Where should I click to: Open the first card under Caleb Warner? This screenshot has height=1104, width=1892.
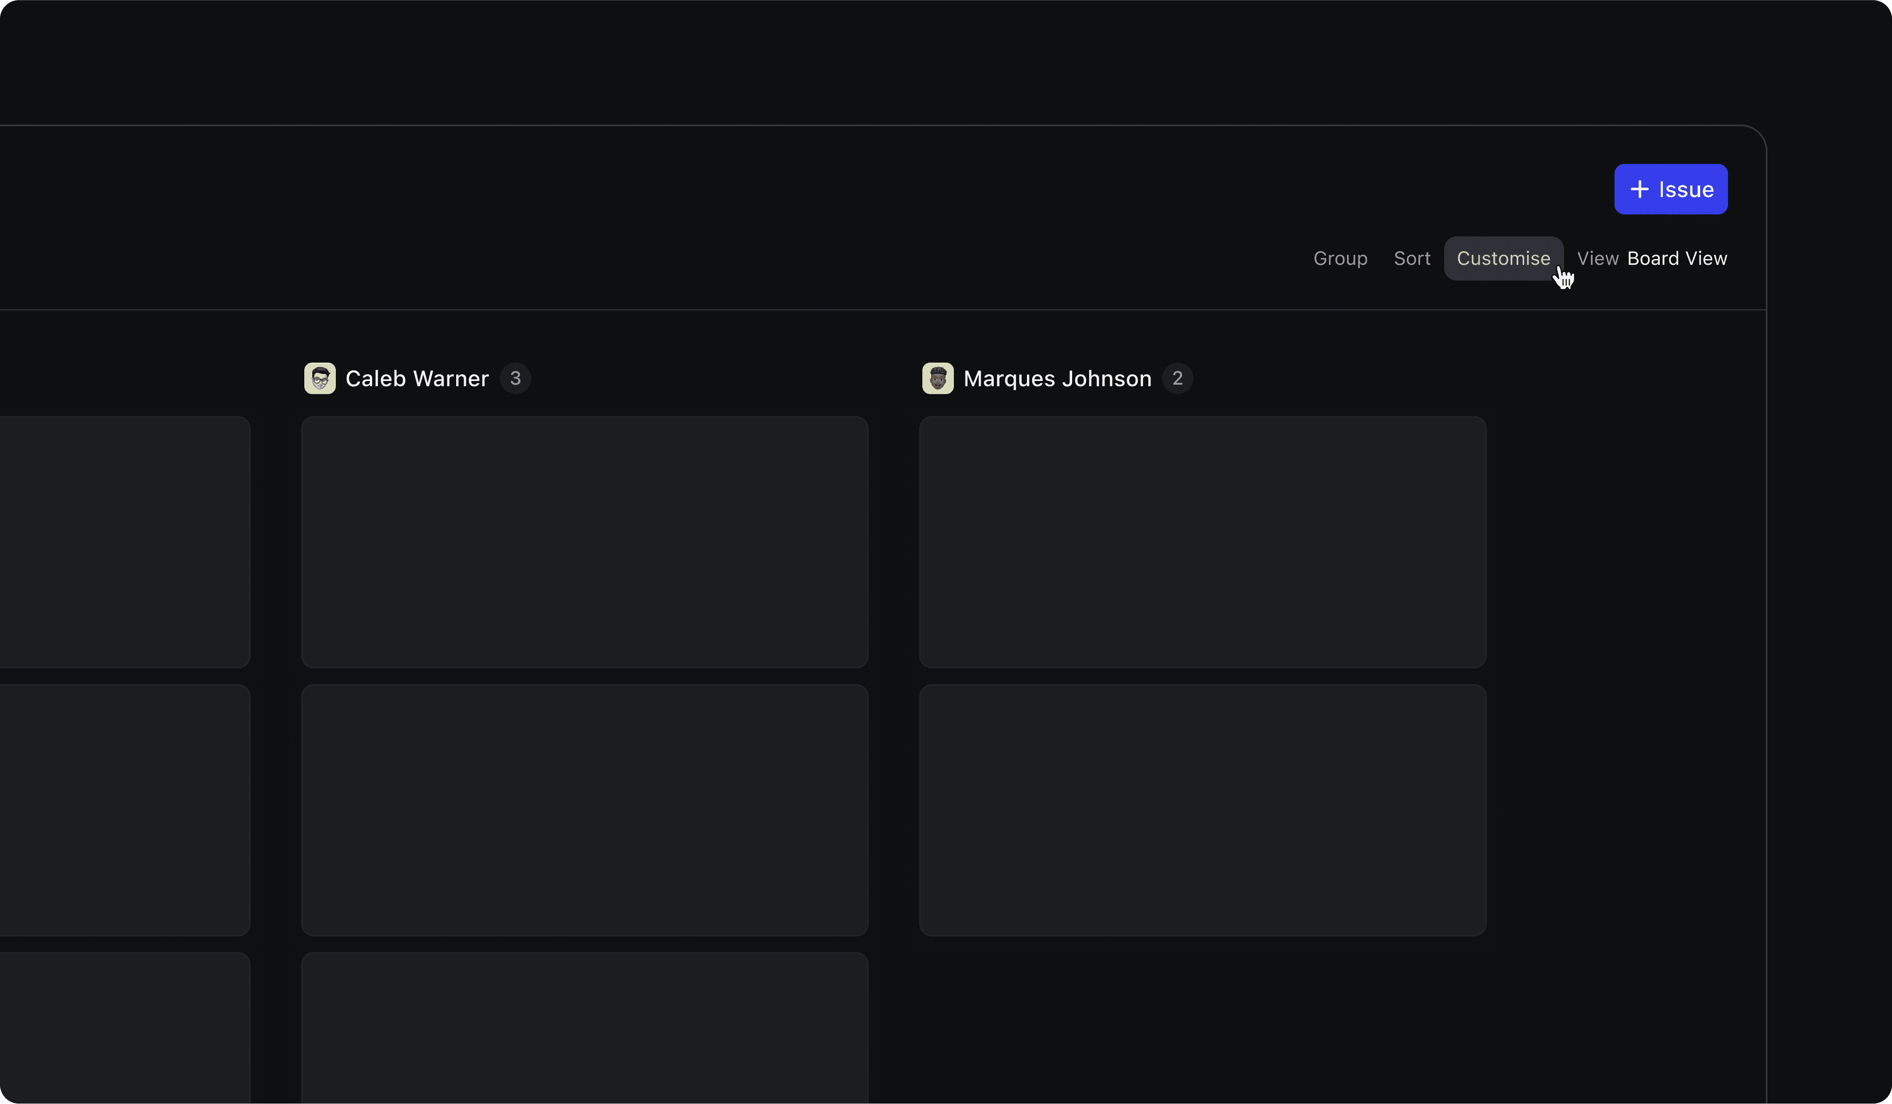(x=584, y=542)
